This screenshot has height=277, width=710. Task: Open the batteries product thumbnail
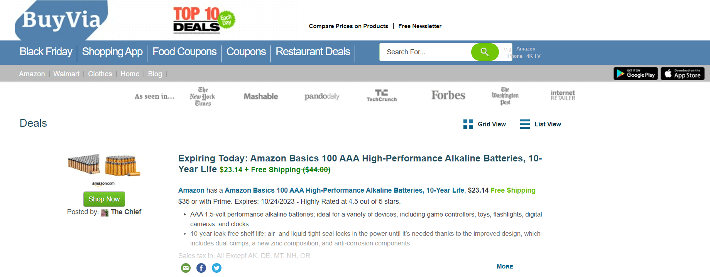point(104,165)
